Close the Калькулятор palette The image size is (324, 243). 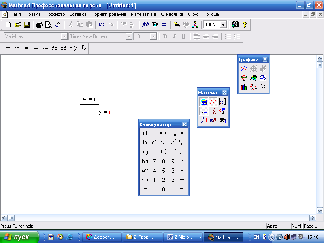[184, 124]
